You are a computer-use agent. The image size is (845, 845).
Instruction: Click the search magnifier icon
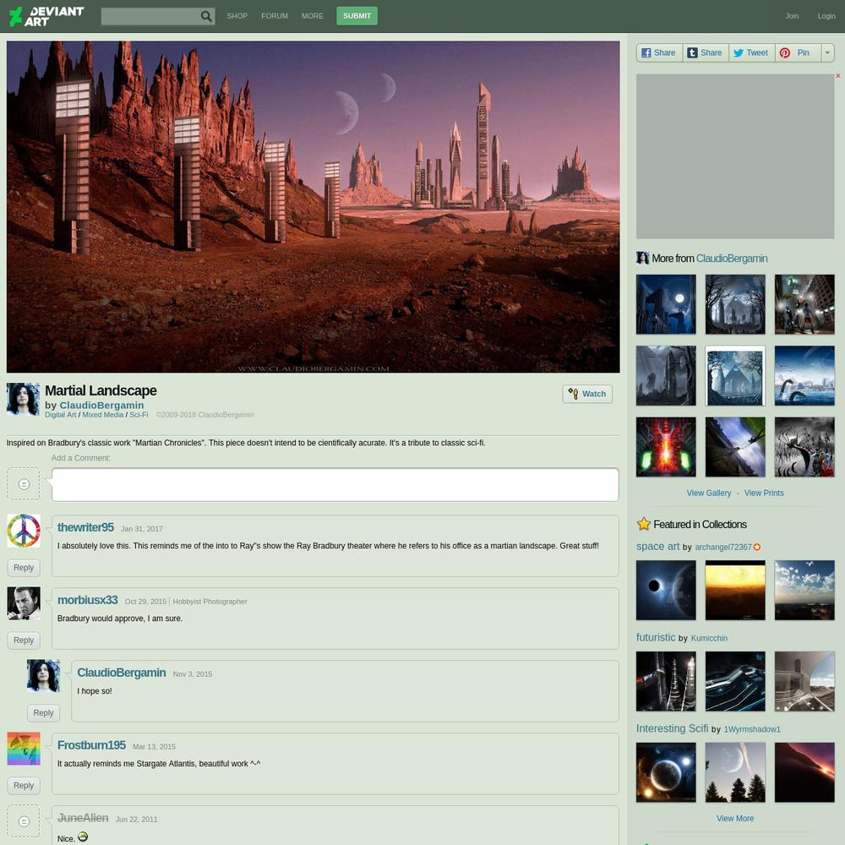[206, 16]
